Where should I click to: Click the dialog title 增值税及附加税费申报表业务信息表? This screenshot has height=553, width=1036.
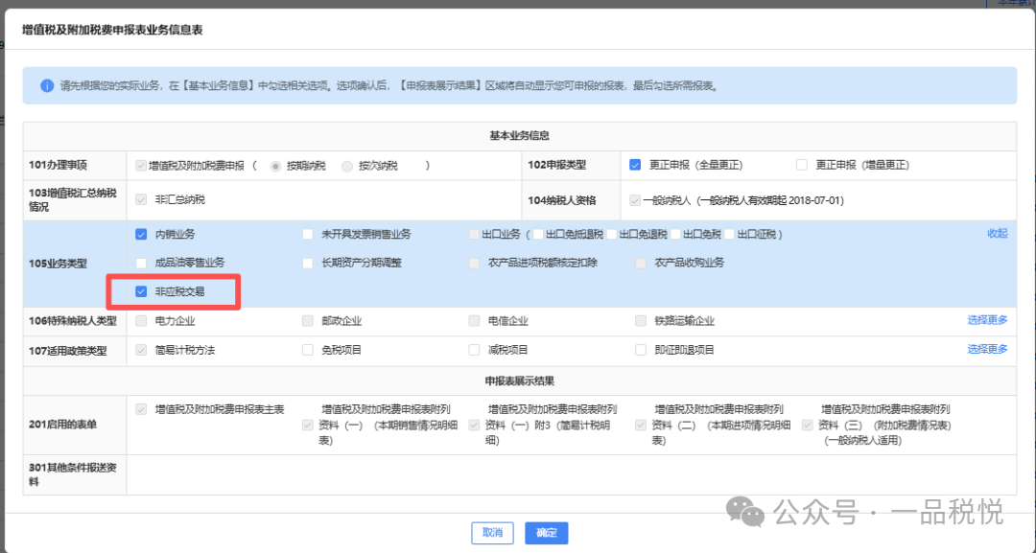[112, 30]
